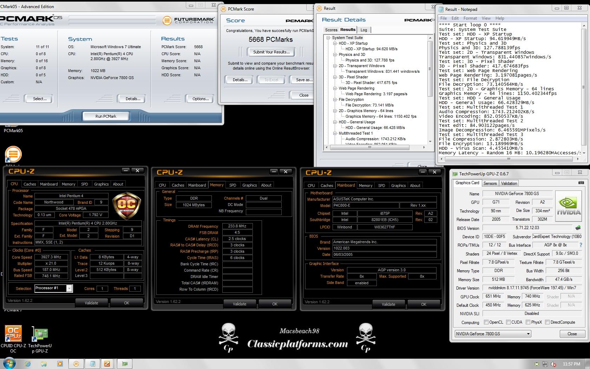
Task: Switch to the Validation tab in GPU-Z
Action: pos(509,183)
